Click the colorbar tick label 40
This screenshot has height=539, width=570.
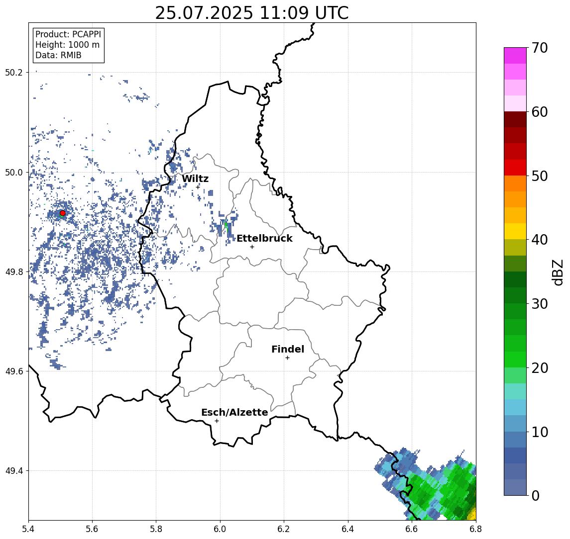coord(540,239)
